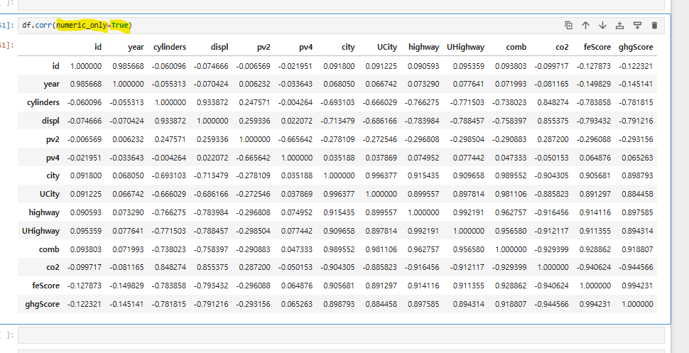Select -0.929399 in the comb row
Screen dimensions: 689x353
(x=551, y=249)
